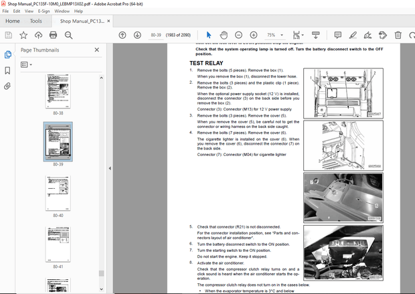Click thumbnails scrollbar up arrow
Image resolution: width=415 pixels, height=294 pixels.
tap(101, 78)
